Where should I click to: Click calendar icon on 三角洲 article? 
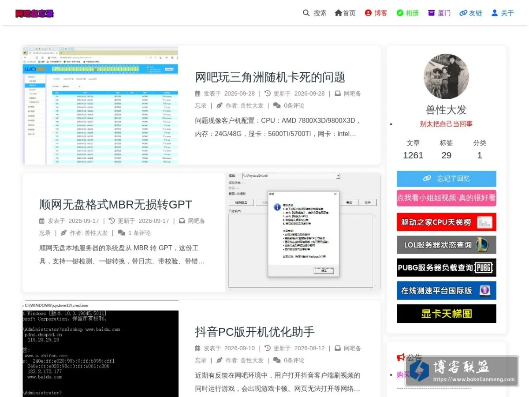tap(198, 94)
